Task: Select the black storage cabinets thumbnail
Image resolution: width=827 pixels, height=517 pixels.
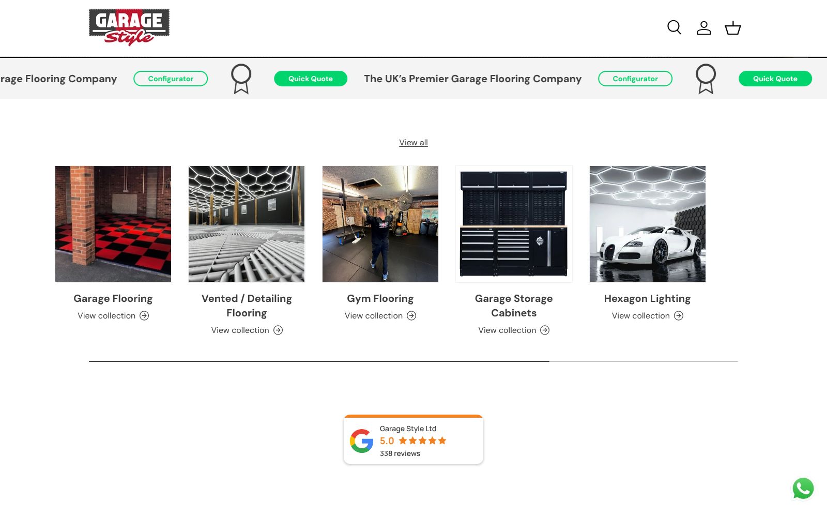Action: coord(514,224)
